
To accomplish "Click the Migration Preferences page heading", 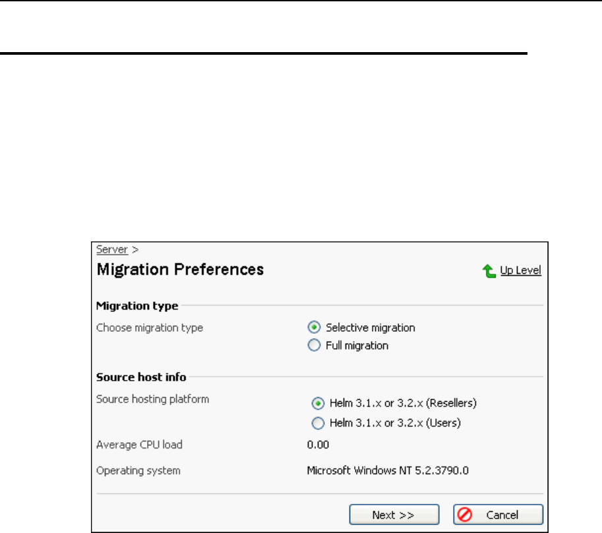I will pyautogui.click(x=180, y=270).
